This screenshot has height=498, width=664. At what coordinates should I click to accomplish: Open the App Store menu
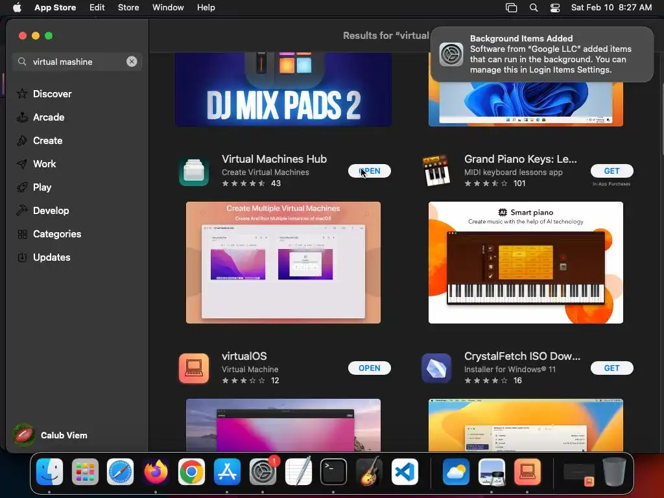[55, 8]
